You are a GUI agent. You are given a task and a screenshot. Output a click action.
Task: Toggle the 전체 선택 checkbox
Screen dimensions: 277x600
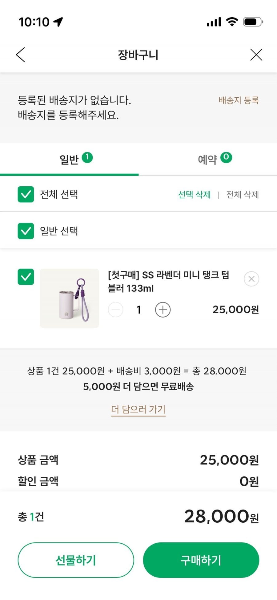pos(26,194)
